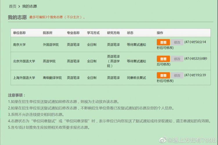The width and height of the screenshot is (218, 145).
Task: Click the 47小时22分8秒 countdown text
Action: [x=196, y=59]
